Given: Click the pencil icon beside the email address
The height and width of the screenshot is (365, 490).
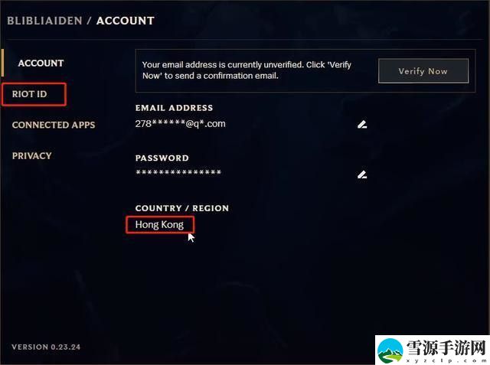Looking at the screenshot, I should [x=362, y=124].
